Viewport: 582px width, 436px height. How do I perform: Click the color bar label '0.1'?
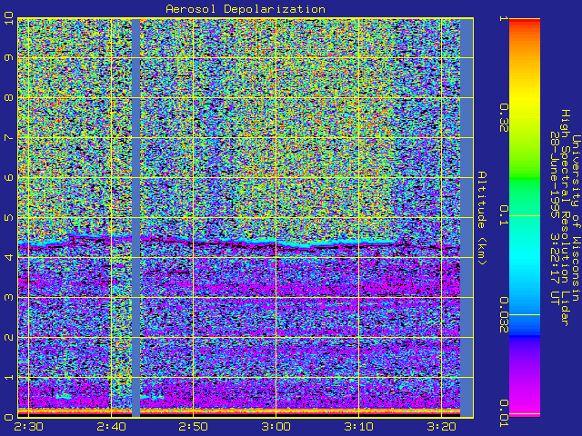[503, 215]
